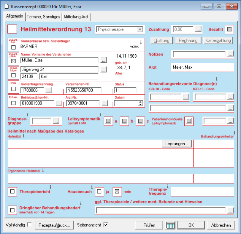The height and width of the screenshot is (234, 241).
Task: Click info icon next to Krankenkasse field
Action: pyautogui.click(x=141, y=42)
